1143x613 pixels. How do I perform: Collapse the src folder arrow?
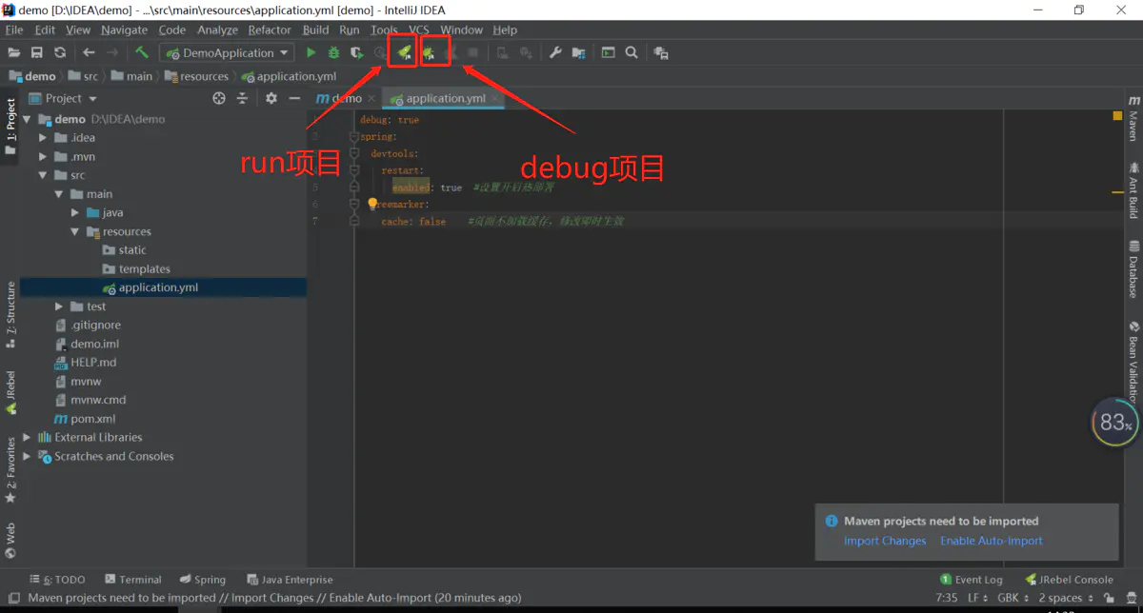pyautogui.click(x=43, y=175)
